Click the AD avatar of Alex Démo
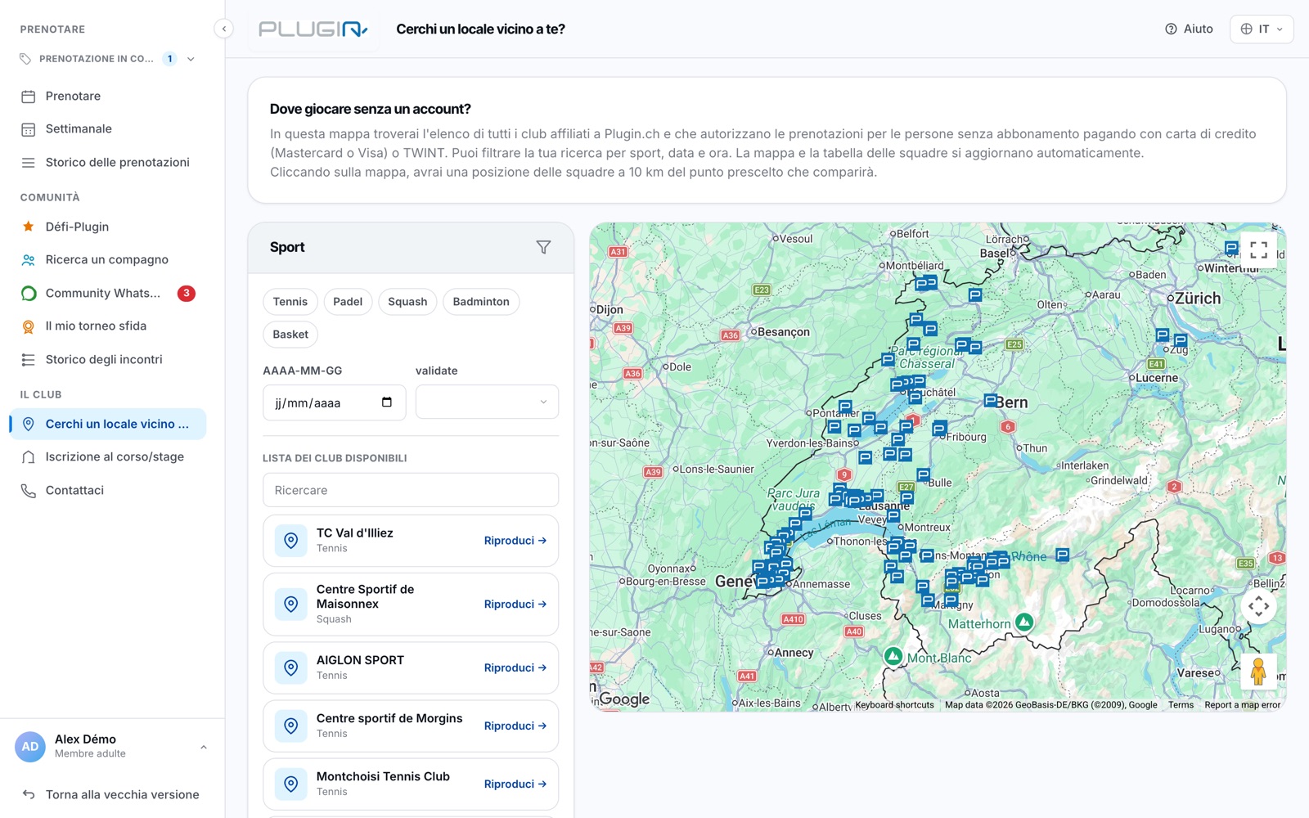 (x=30, y=746)
